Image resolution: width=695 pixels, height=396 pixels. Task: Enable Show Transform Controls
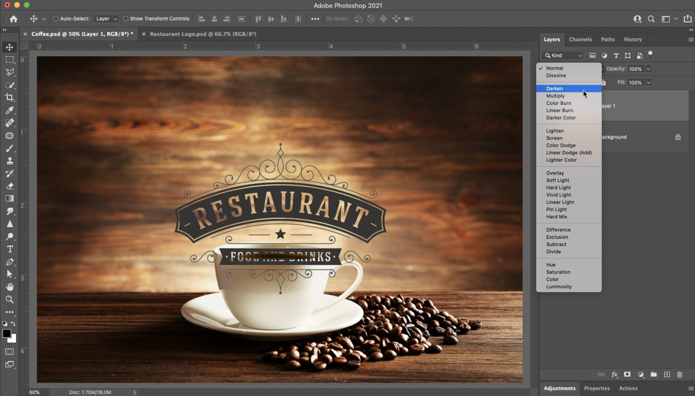tap(126, 19)
